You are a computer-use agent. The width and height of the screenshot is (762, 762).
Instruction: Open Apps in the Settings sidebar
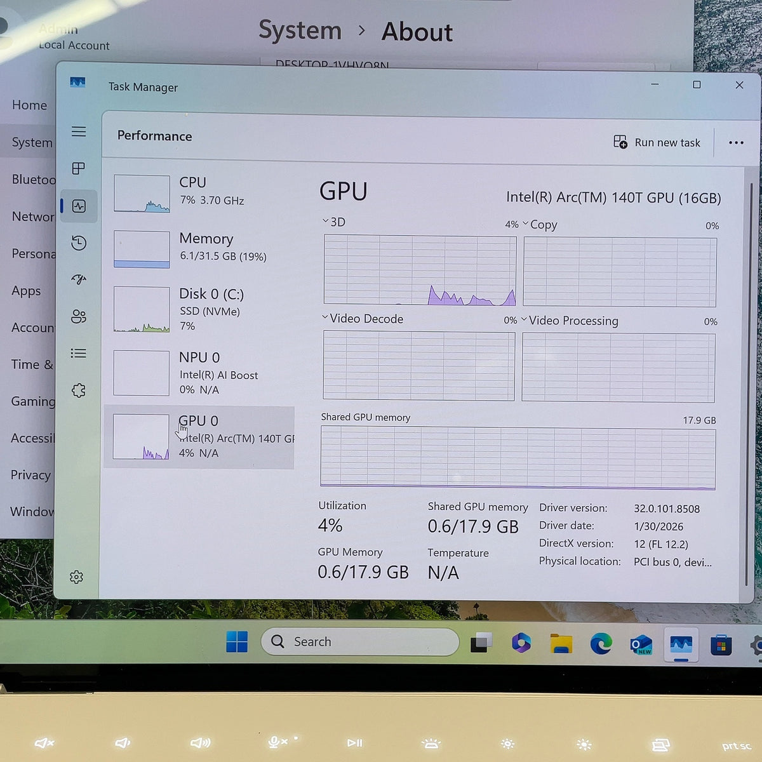pyautogui.click(x=26, y=291)
